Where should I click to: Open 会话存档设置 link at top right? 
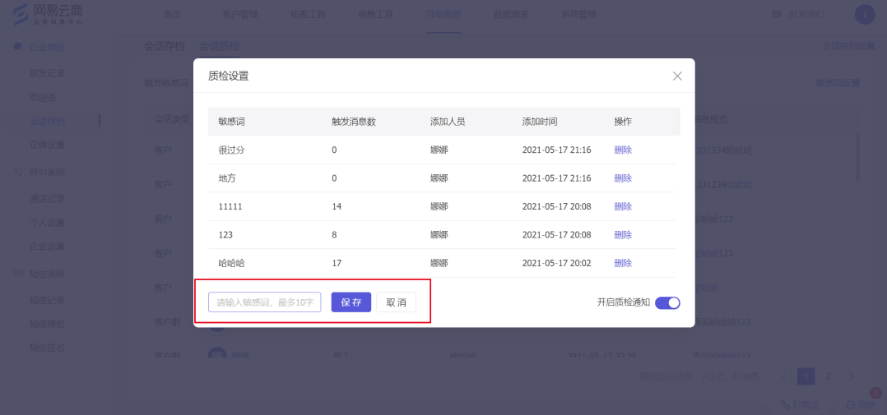[x=848, y=46]
